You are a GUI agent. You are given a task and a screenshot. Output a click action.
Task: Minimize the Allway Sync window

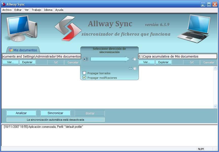pyautogui.click(x=203, y=4)
